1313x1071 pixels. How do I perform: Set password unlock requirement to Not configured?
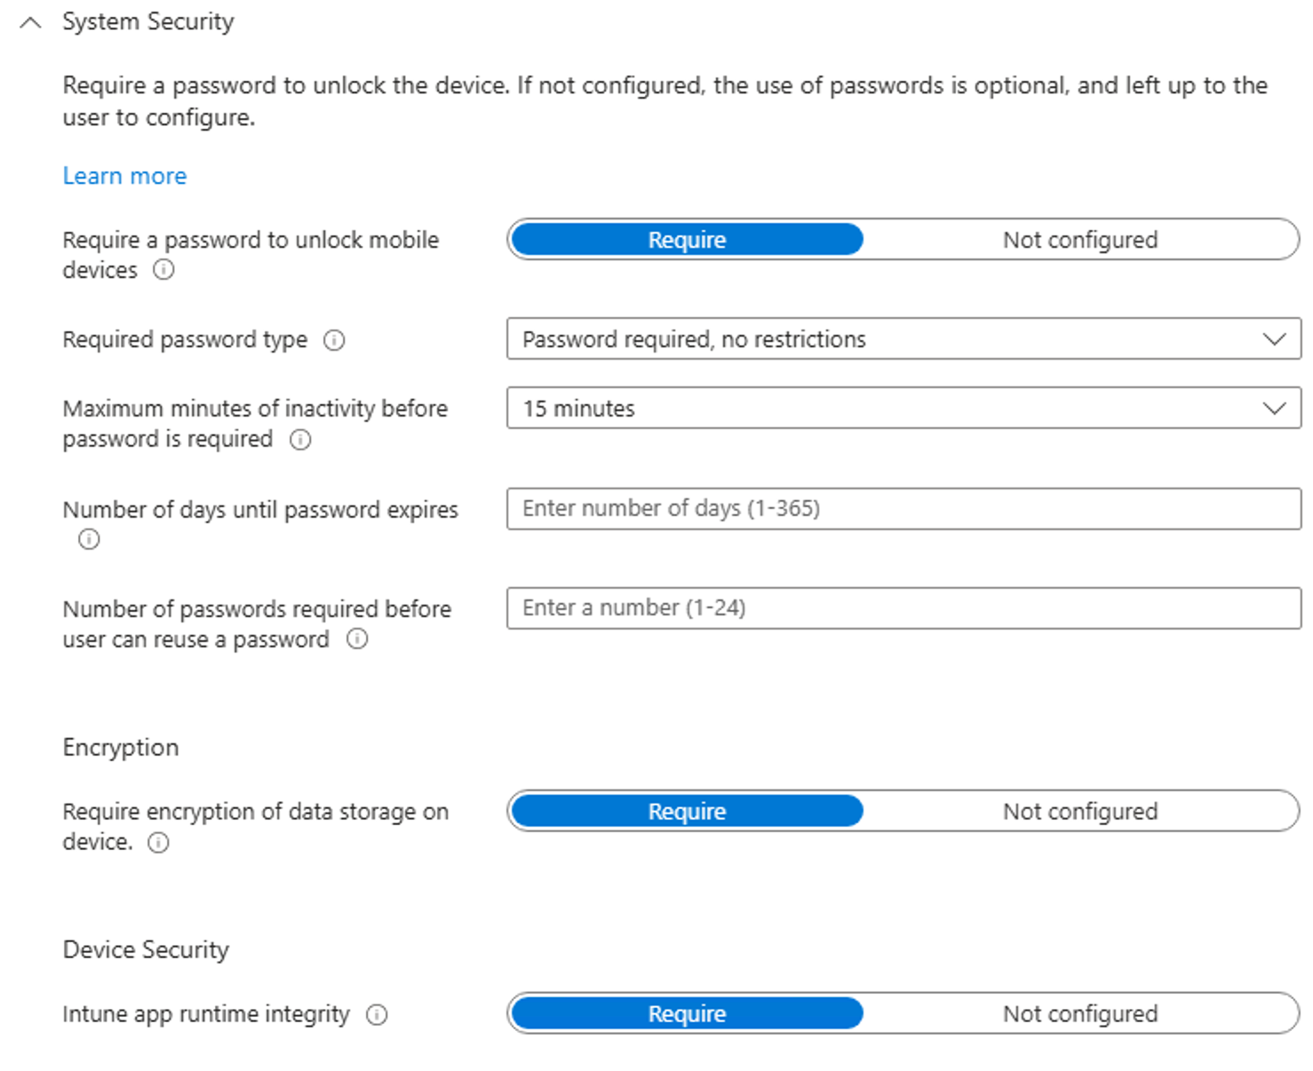(1079, 240)
